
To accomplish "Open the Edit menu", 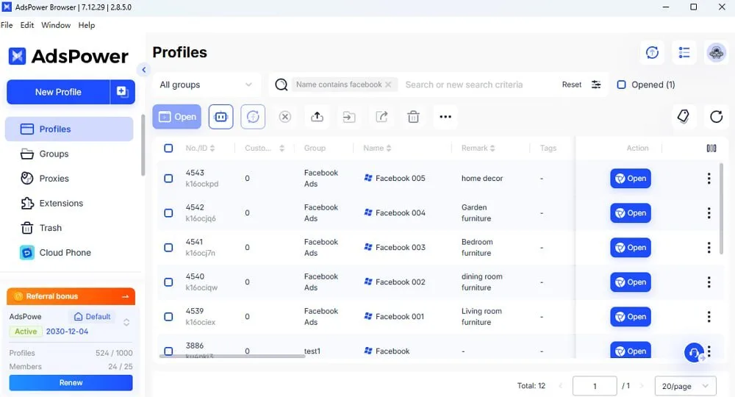I will [x=26, y=25].
